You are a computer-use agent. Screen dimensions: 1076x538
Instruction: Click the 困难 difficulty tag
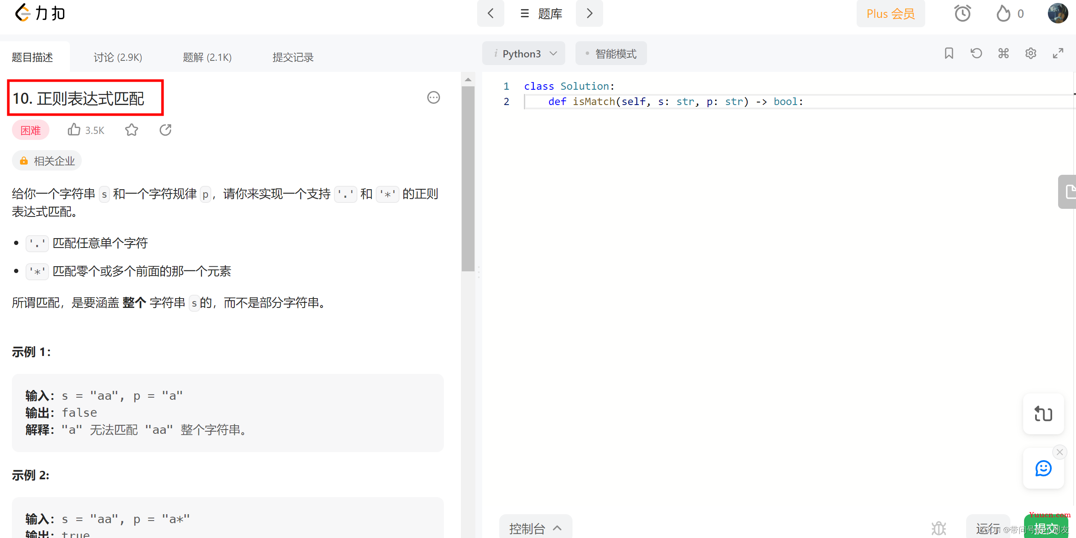31,130
